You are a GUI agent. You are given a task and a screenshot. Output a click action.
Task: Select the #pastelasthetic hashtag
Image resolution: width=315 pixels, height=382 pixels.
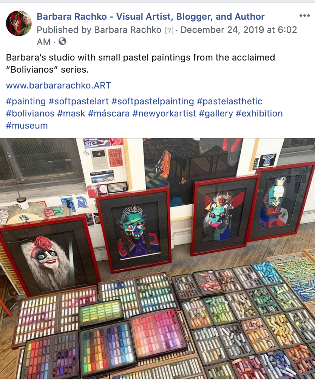pyautogui.click(x=229, y=101)
